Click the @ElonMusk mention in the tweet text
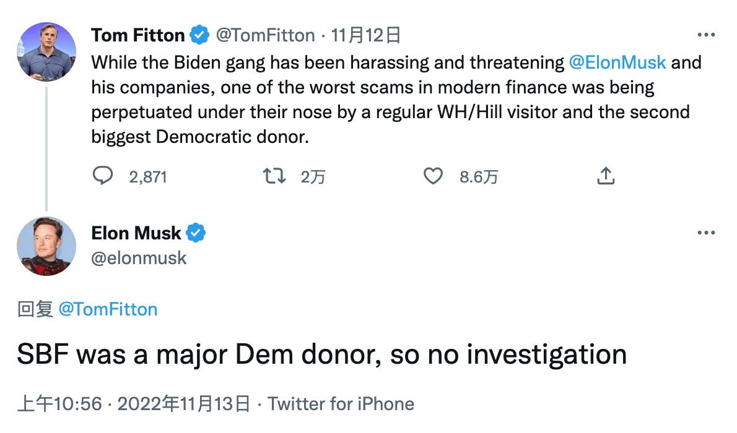737x433 pixels. (x=617, y=62)
